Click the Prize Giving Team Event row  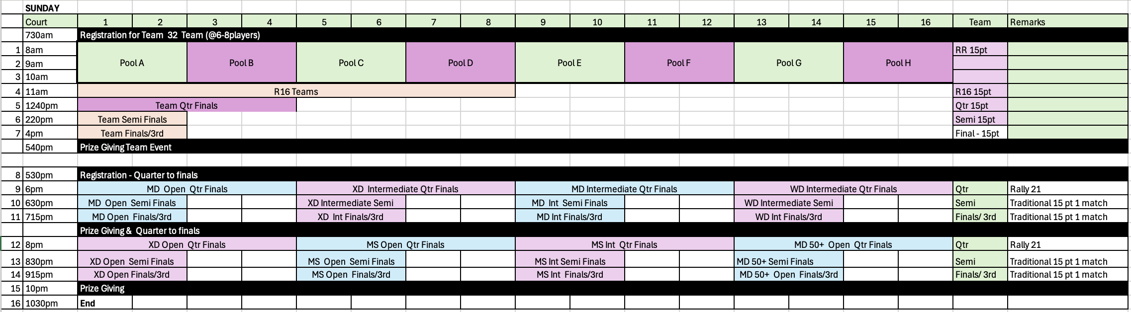(x=603, y=147)
